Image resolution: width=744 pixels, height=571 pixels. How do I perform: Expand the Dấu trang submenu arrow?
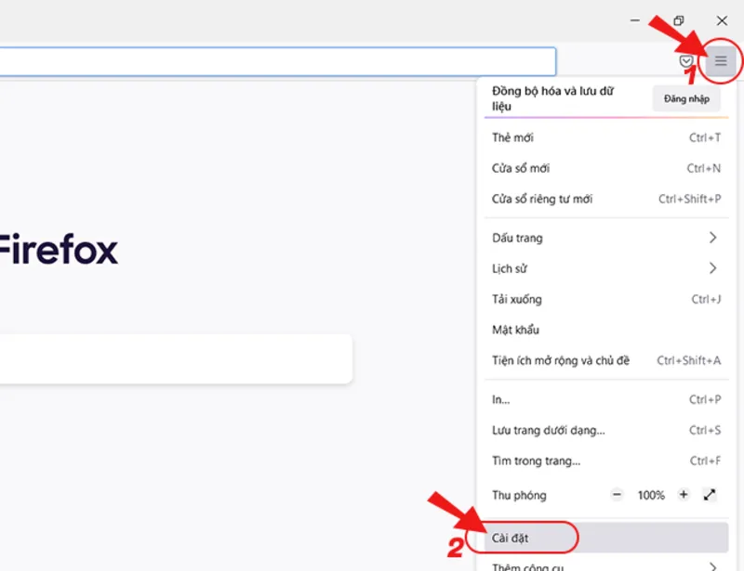click(x=712, y=238)
